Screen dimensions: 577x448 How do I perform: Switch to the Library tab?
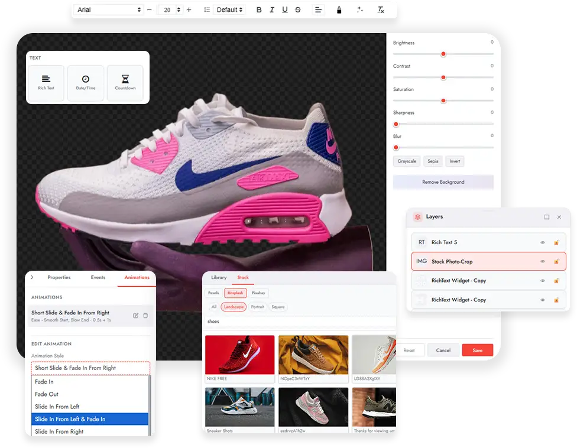[x=219, y=277]
